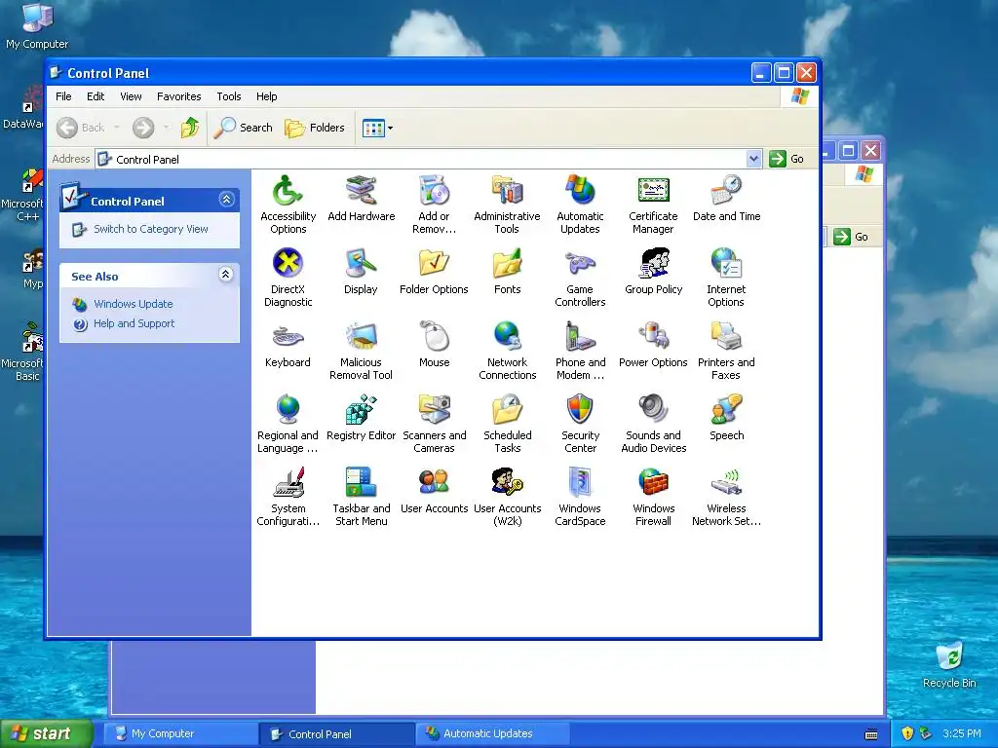Click the security shield tray icon
Screen dimensions: 998x748
pos(907,733)
